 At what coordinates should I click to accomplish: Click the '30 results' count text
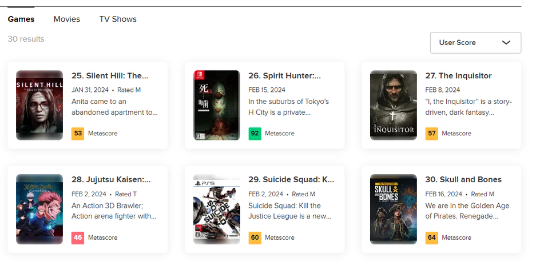pos(26,39)
